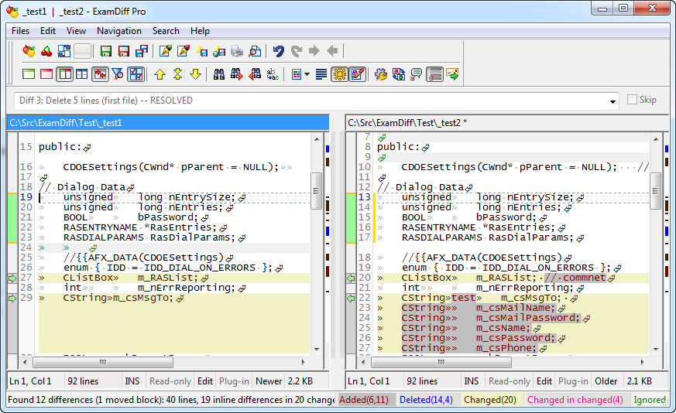Click the save diff file icon
Viewport: 676px width, 413px height.
pos(201,51)
